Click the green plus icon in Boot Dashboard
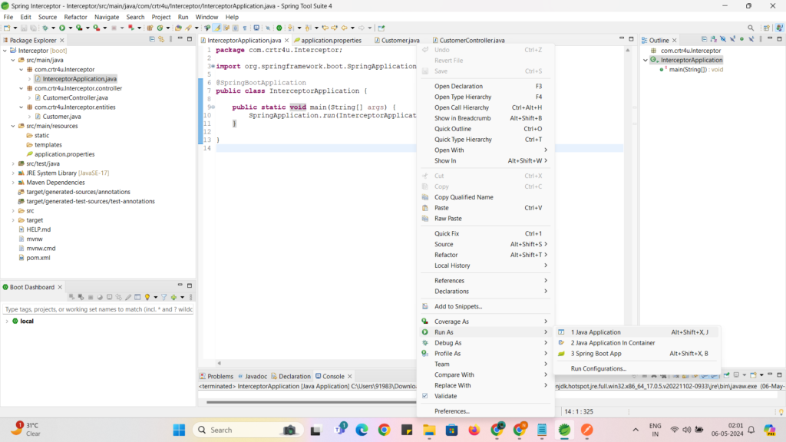 (x=173, y=297)
